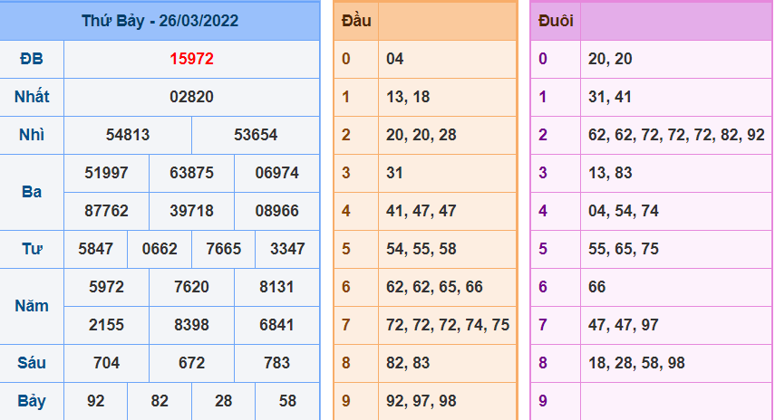Click Đầu row 5 values 54, 55, 58
Image resolution: width=775 pixels, height=420 pixels.
coord(421,249)
